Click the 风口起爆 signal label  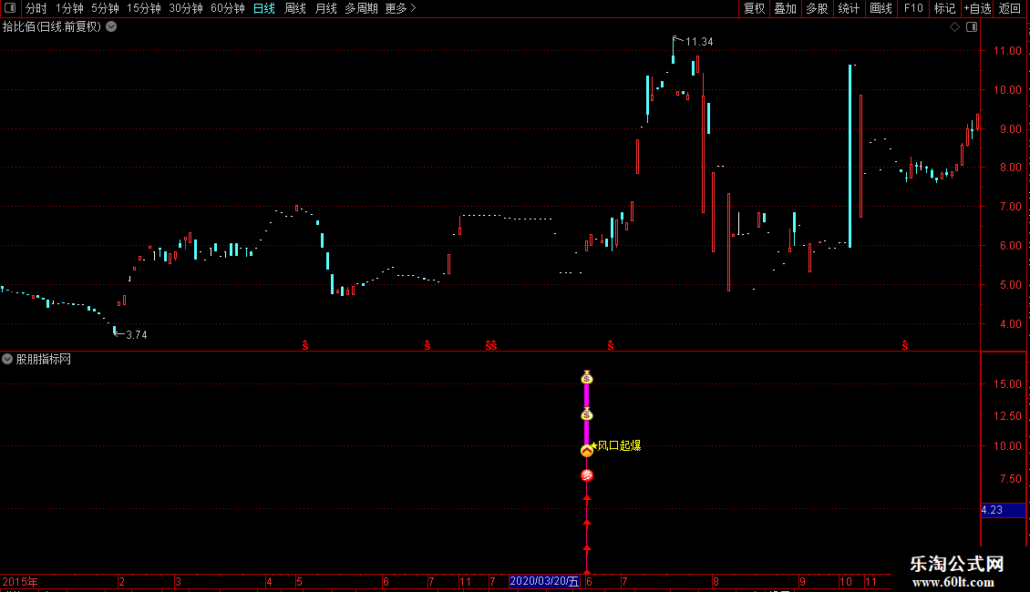pyautogui.click(x=619, y=445)
